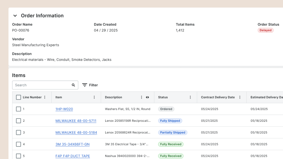Click vendor Steel Manufacturing Experts
The width and height of the screenshot is (283, 159).
point(35,45)
